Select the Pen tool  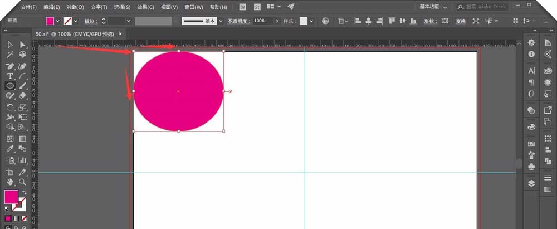coord(10,66)
